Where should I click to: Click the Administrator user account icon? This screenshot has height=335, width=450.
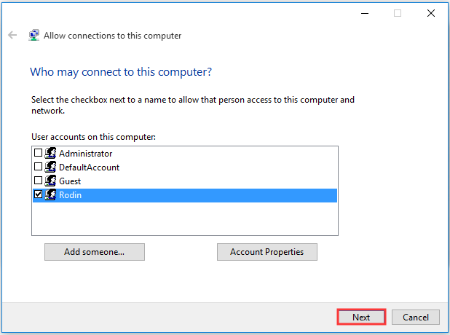pos(50,153)
